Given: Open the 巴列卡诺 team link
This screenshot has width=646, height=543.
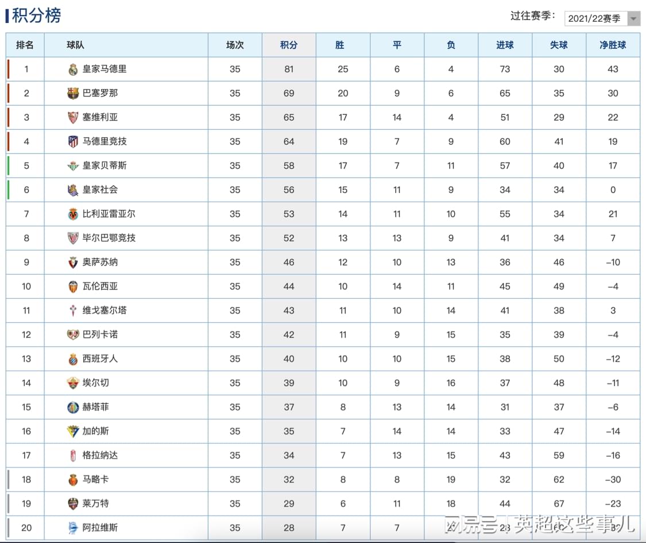Looking at the screenshot, I should pos(100,334).
